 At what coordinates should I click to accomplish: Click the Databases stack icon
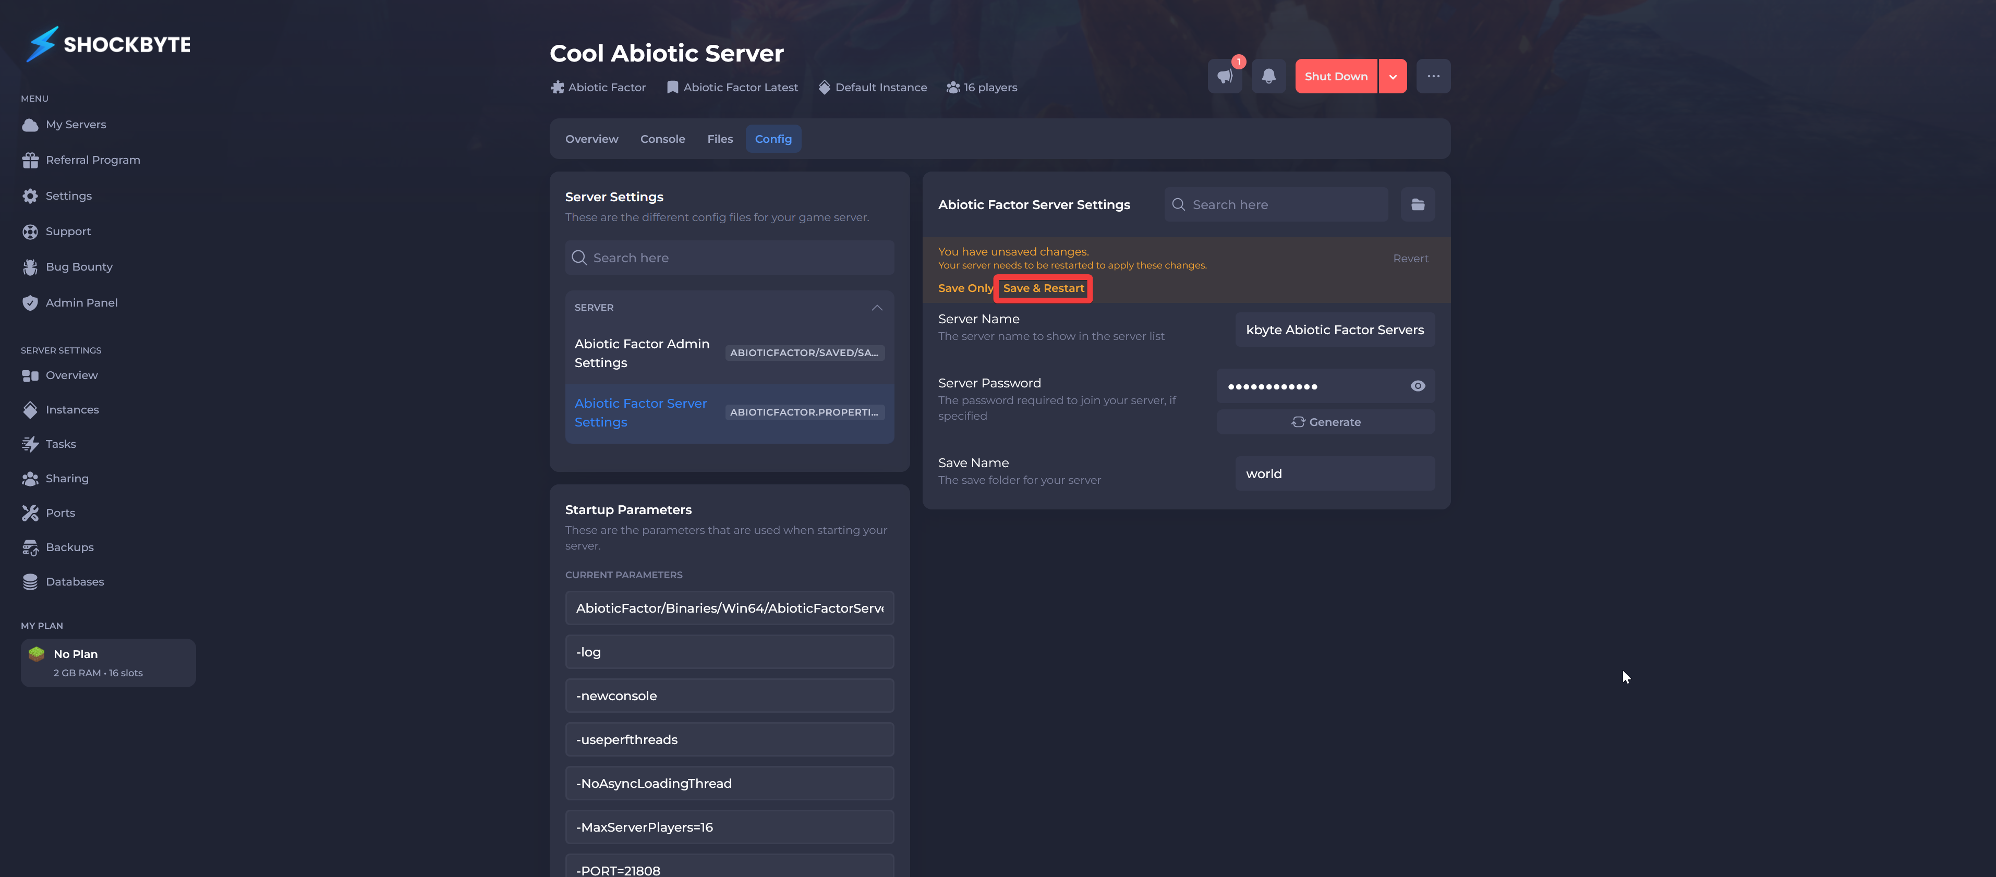pos(30,582)
